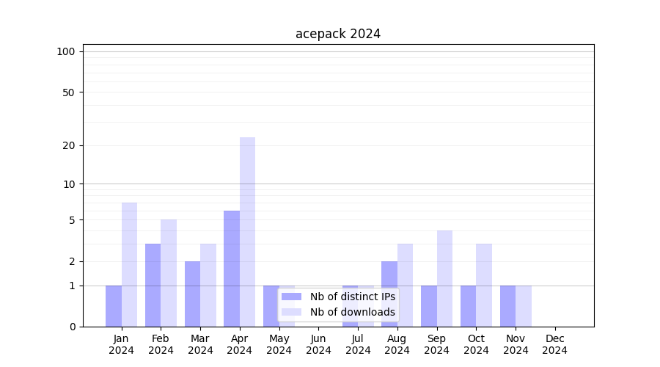
Task: Select the January downloads bar
Action: coord(129,264)
